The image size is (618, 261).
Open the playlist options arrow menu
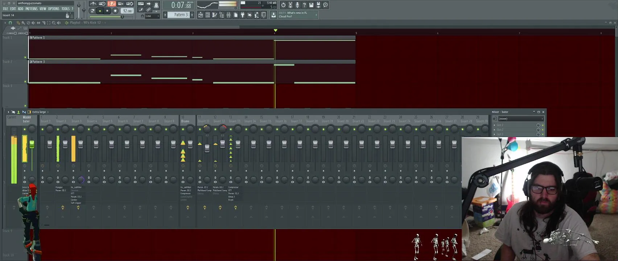5,23
